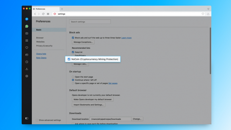
Task: Open the Websites settings section
Action: tap(40, 42)
